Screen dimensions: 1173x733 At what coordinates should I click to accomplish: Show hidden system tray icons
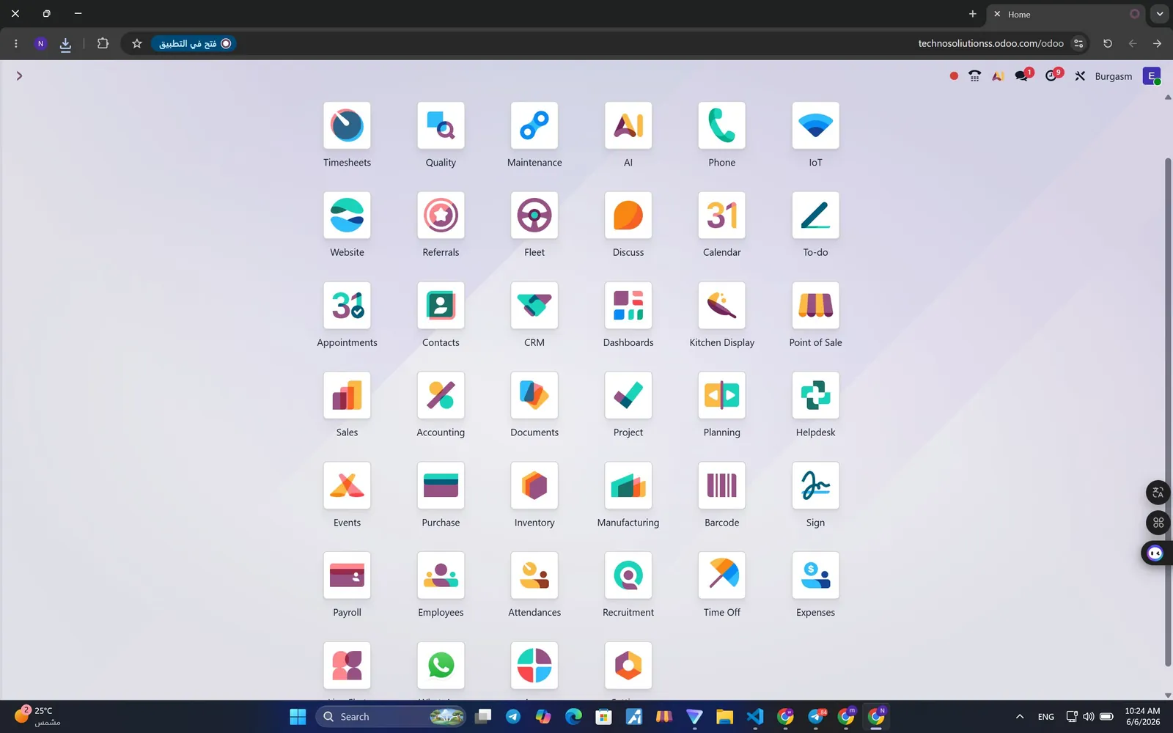tap(1019, 717)
